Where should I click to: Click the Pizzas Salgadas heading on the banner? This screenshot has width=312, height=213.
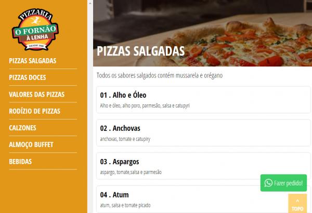click(x=141, y=51)
